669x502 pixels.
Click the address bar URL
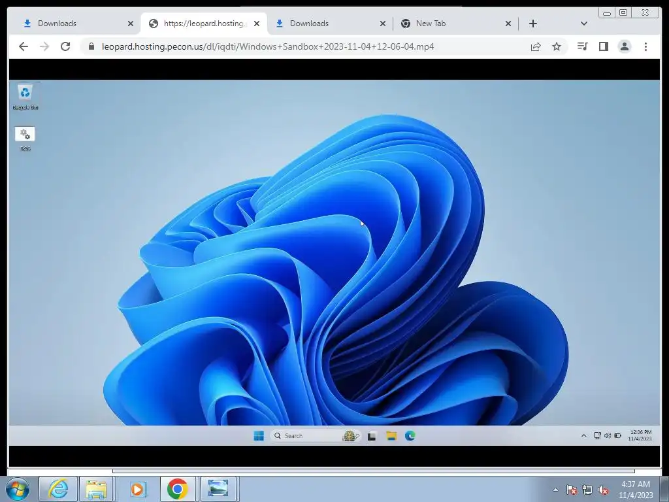click(267, 46)
